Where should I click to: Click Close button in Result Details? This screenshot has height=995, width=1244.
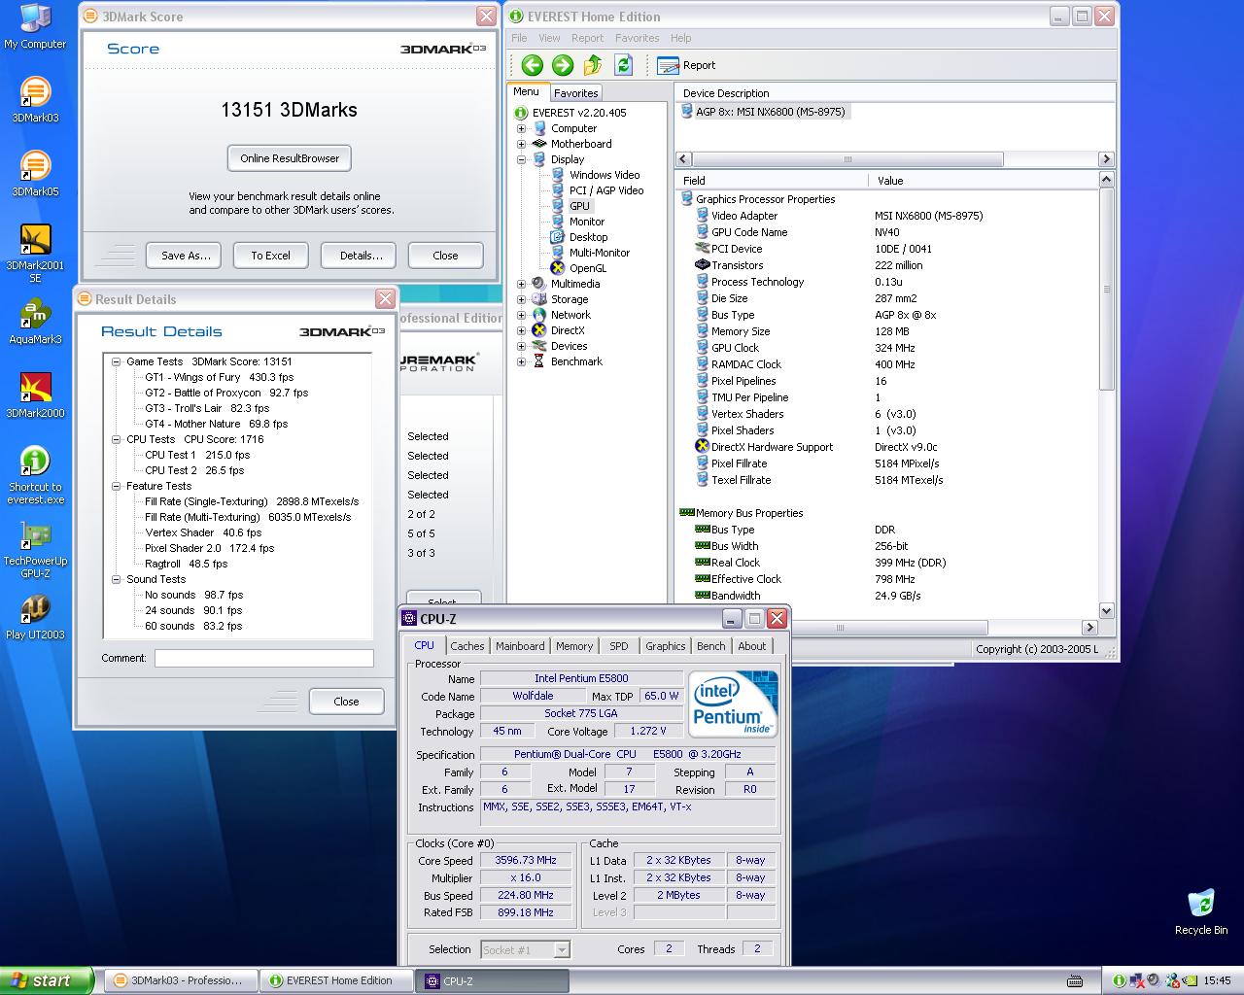tap(346, 702)
